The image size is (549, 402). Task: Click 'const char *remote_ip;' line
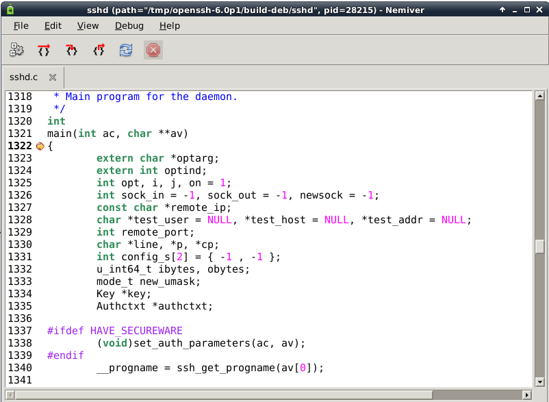point(164,208)
